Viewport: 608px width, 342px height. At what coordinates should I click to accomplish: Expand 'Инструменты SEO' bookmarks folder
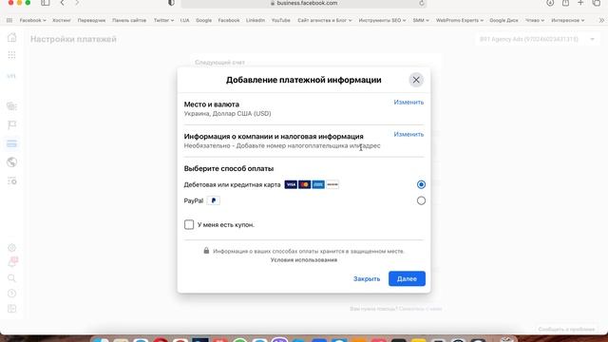point(382,20)
